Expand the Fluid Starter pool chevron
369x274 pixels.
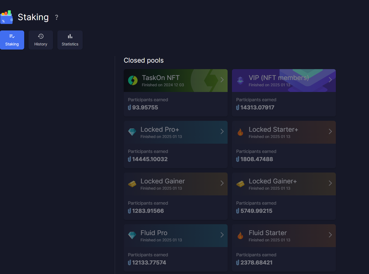pyautogui.click(x=330, y=235)
